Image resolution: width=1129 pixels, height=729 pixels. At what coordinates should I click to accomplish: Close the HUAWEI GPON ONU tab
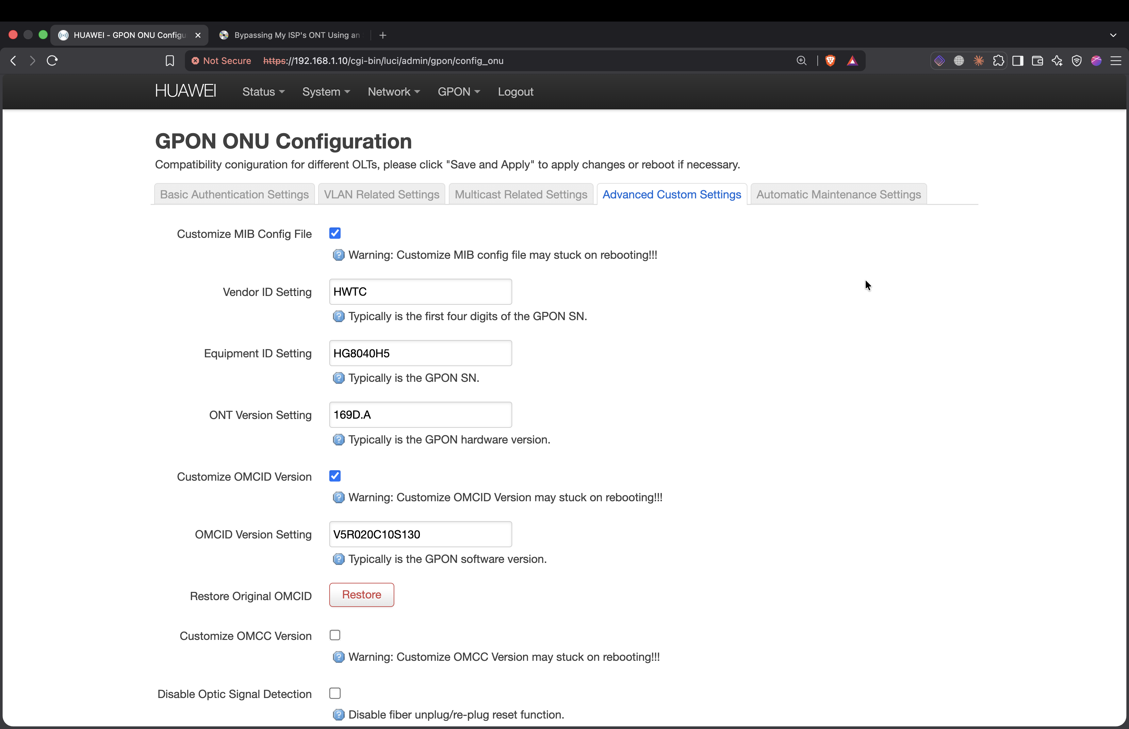pos(198,35)
